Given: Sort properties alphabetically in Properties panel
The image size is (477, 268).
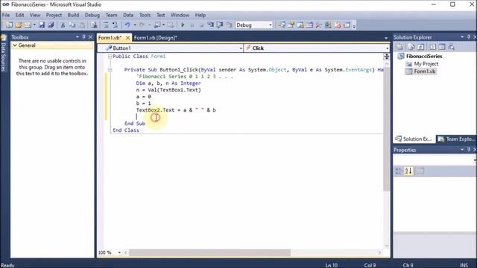Looking at the screenshot, I should (x=408, y=171).
